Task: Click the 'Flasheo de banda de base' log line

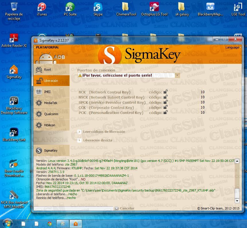Action: pyautogui.click(x=82, y=176)
